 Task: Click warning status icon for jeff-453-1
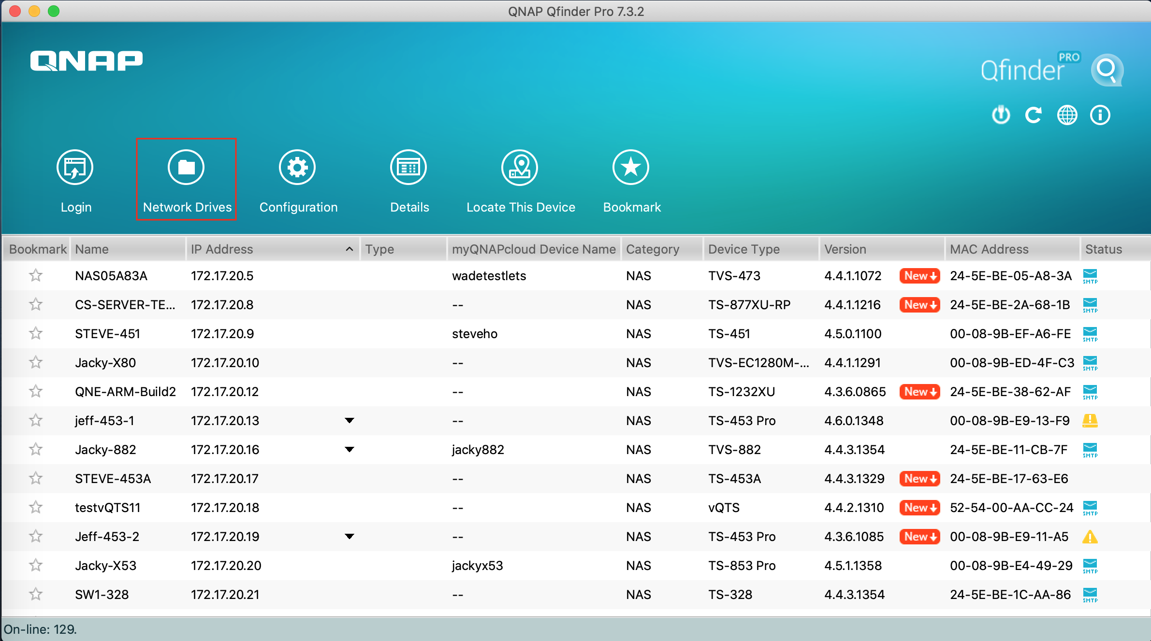pos(1090,421)
